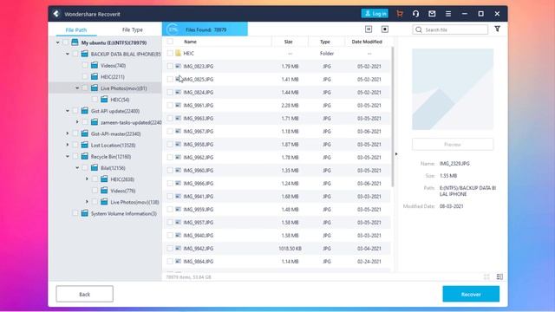The height and width of the screenshot is (312, 555).
Task: Collapse the My ubuntu root node
Action: (x=58, y=42)
